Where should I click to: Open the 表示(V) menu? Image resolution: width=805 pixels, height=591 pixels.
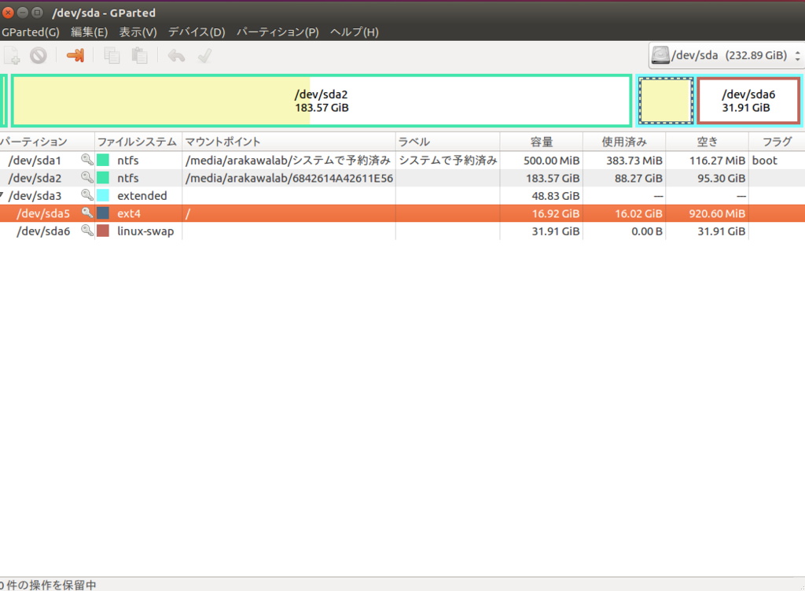pos(138,31)
